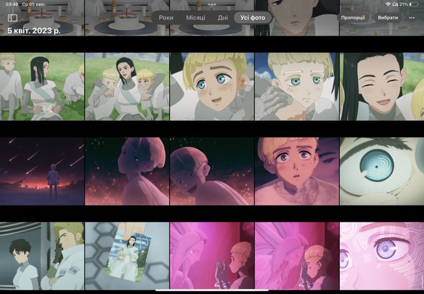
Task: Switch to the Роки tab
Action: point(166,18)
